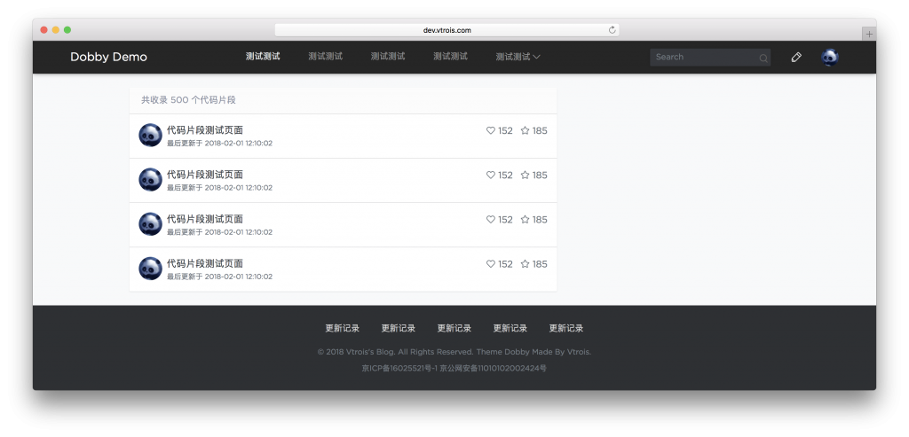Viewport: 909px width, 437px height.
Task: Open the third 测试测试 navigation item
Action: point(388,57)
